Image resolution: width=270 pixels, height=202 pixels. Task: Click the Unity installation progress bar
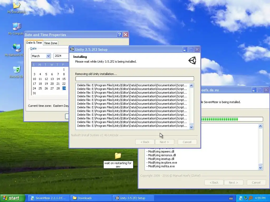coord(135,79)
